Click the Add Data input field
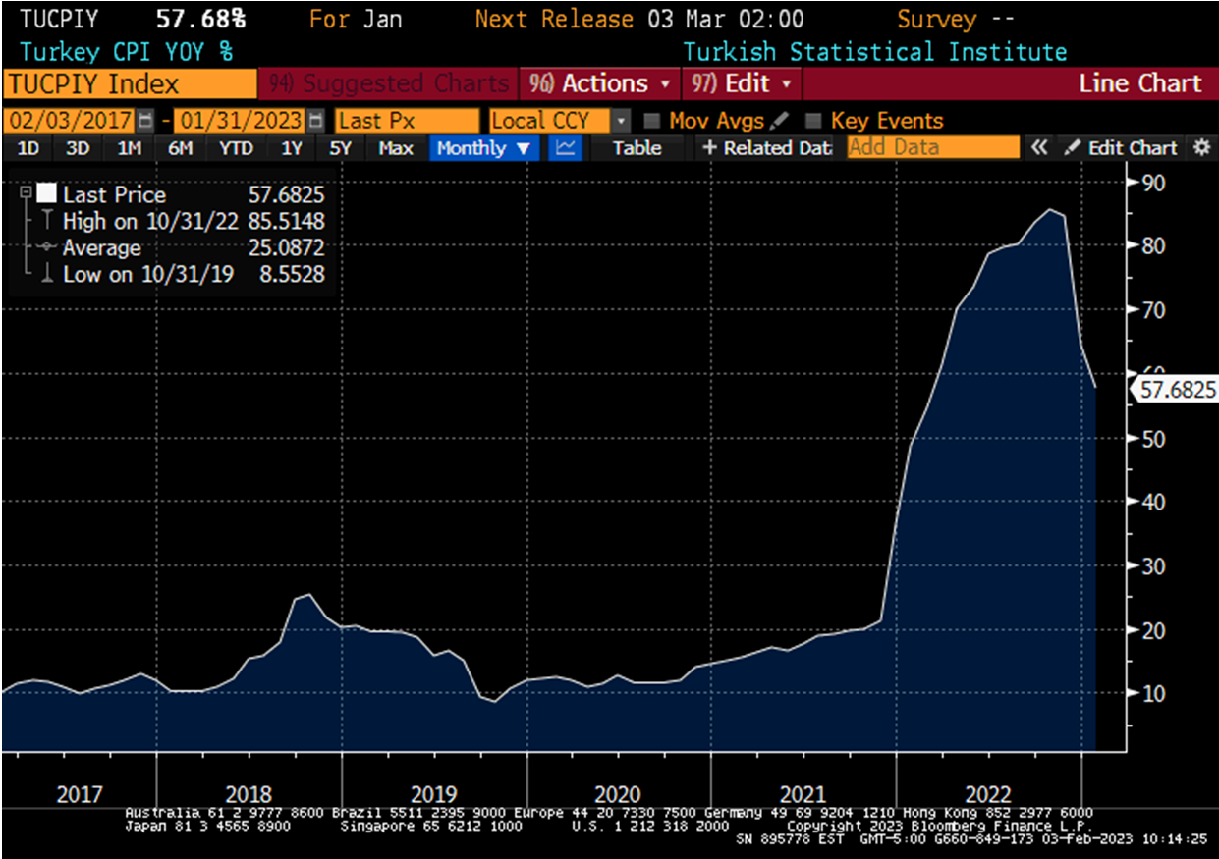The width and height of the screenshot is (1219, 859). pos(933,147)
